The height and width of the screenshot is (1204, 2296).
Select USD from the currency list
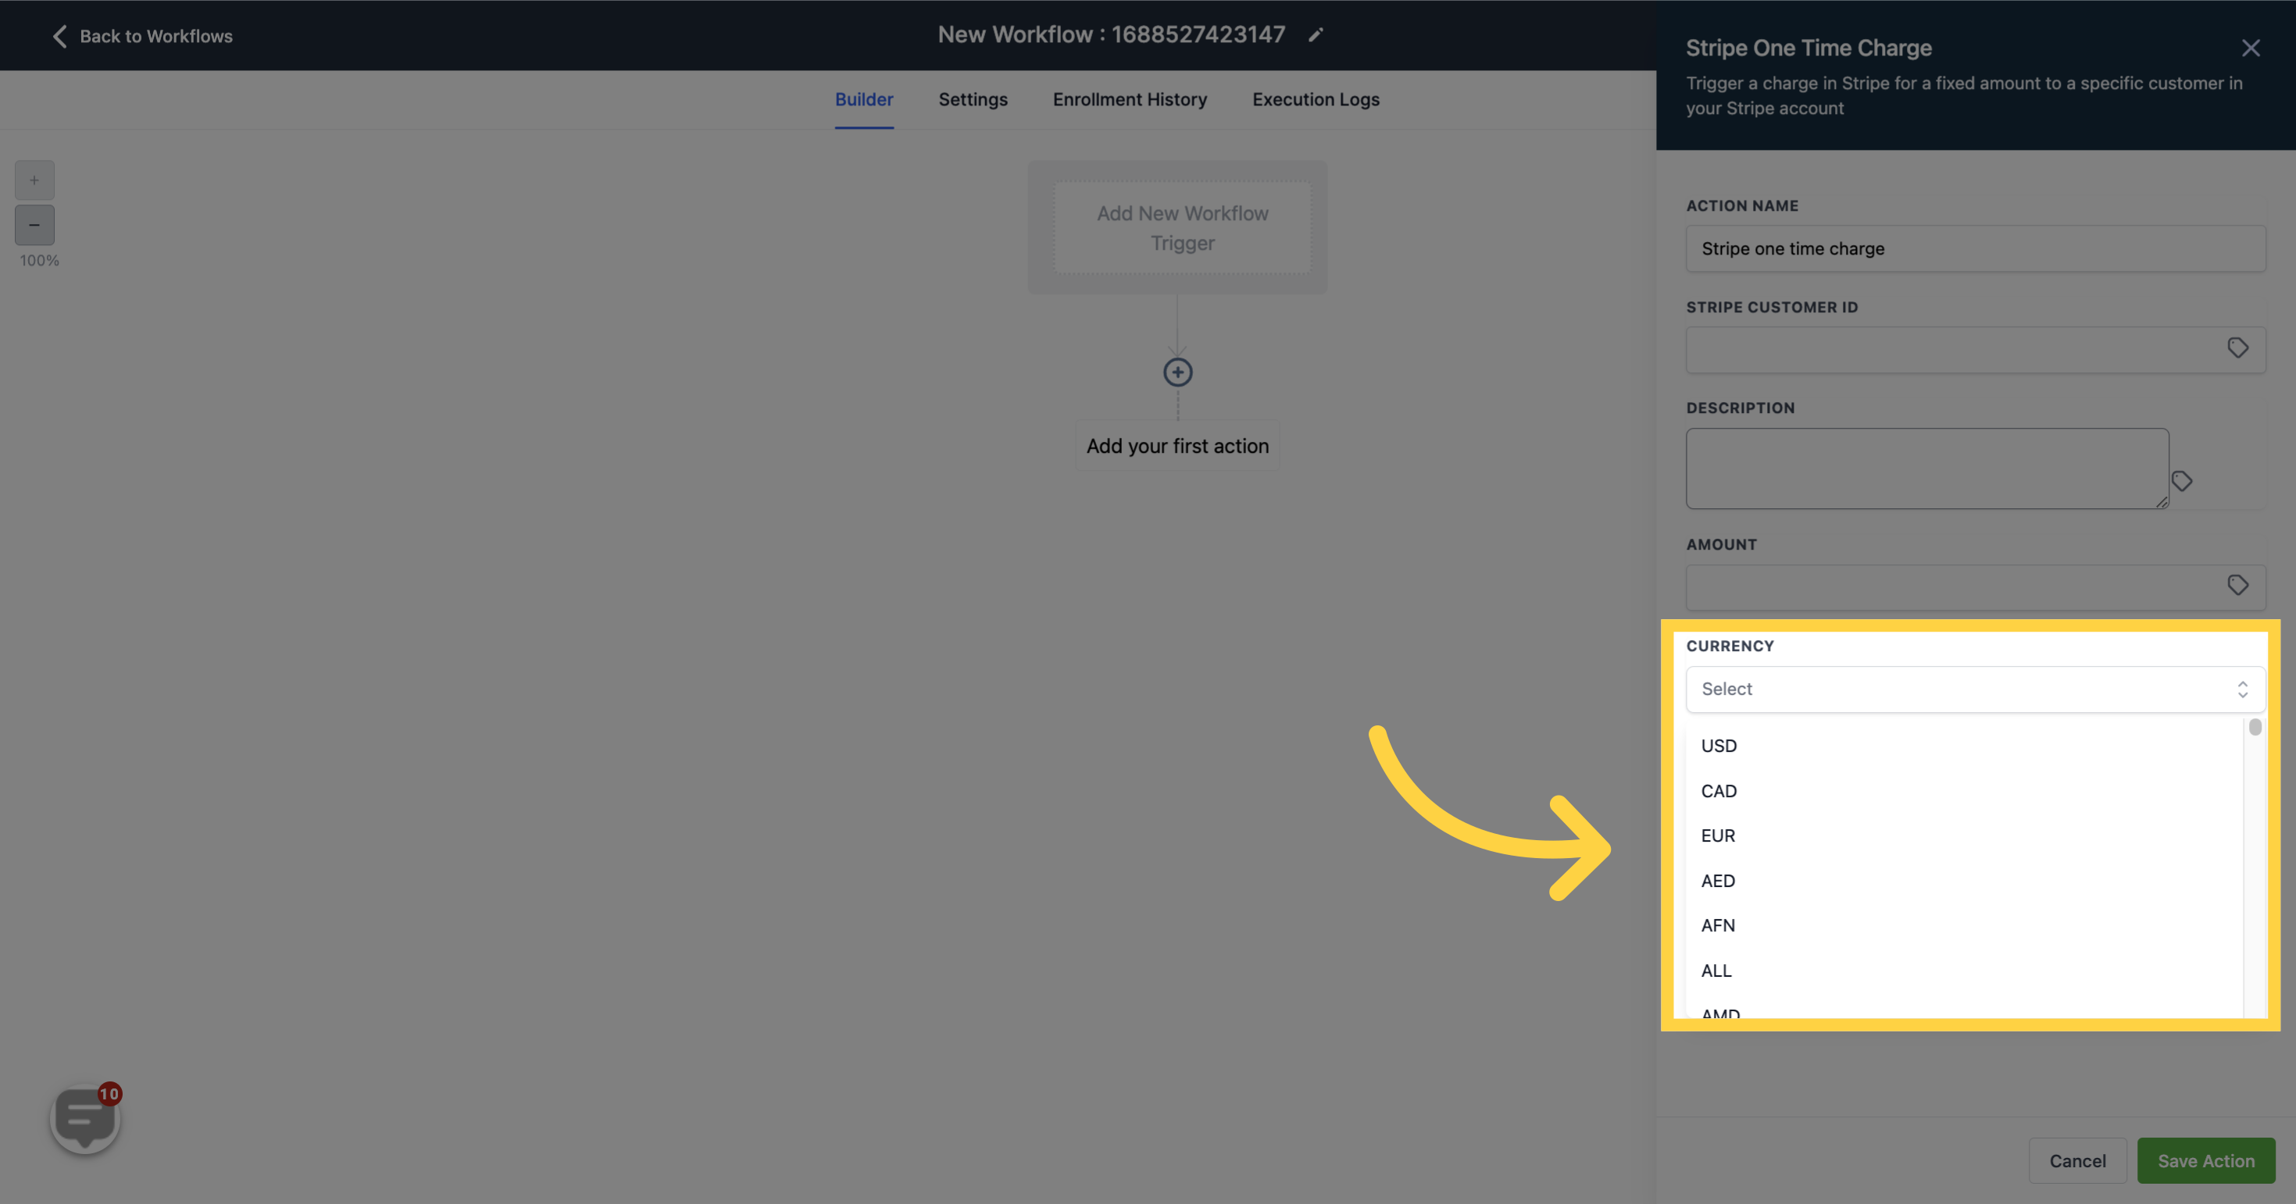coord(1963,746)
